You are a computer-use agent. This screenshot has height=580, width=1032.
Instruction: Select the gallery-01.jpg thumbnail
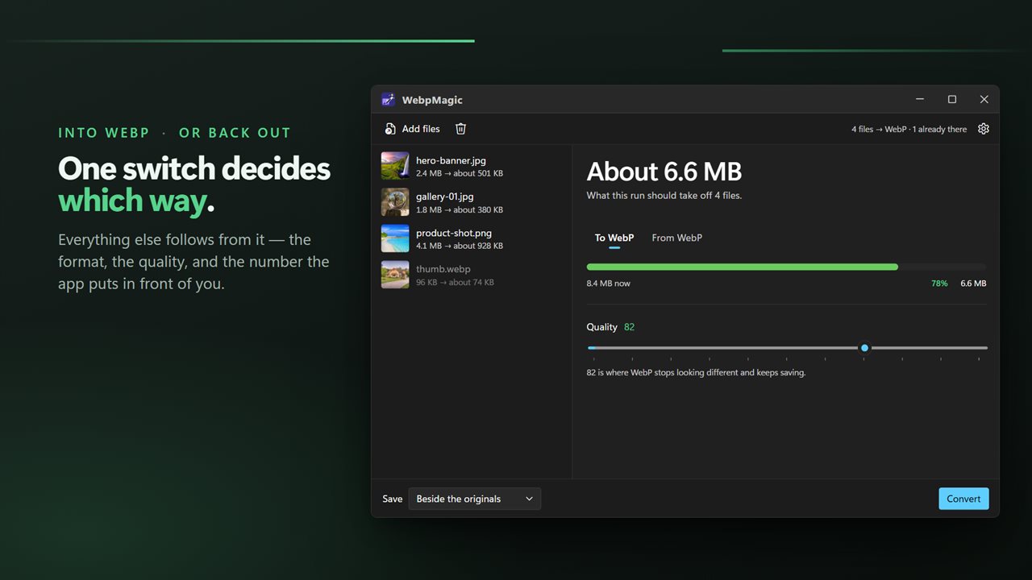click(395, 202)
